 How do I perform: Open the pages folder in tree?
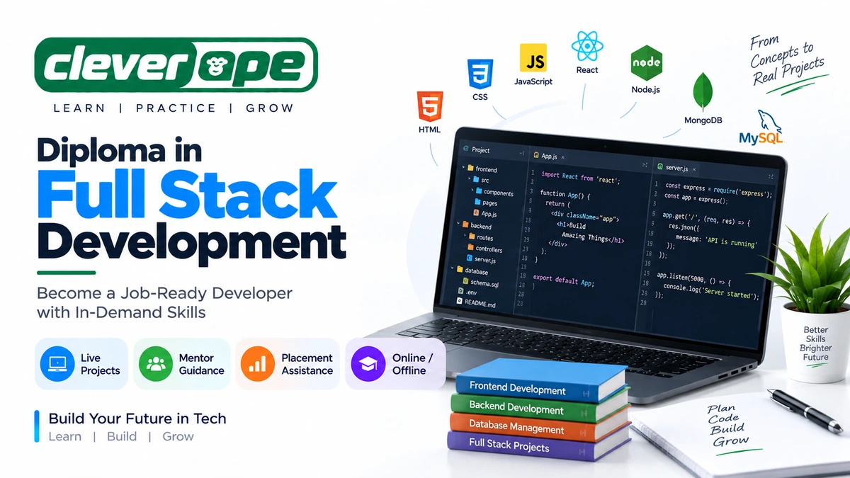pos(486,203)
